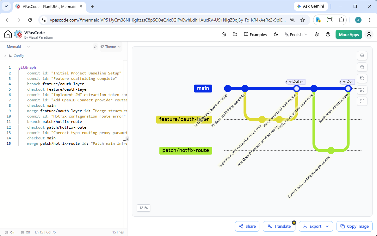Click the 'Correct typo routing proxy parameter' commit label
377x236 pixels.
[x=309, y=177]
